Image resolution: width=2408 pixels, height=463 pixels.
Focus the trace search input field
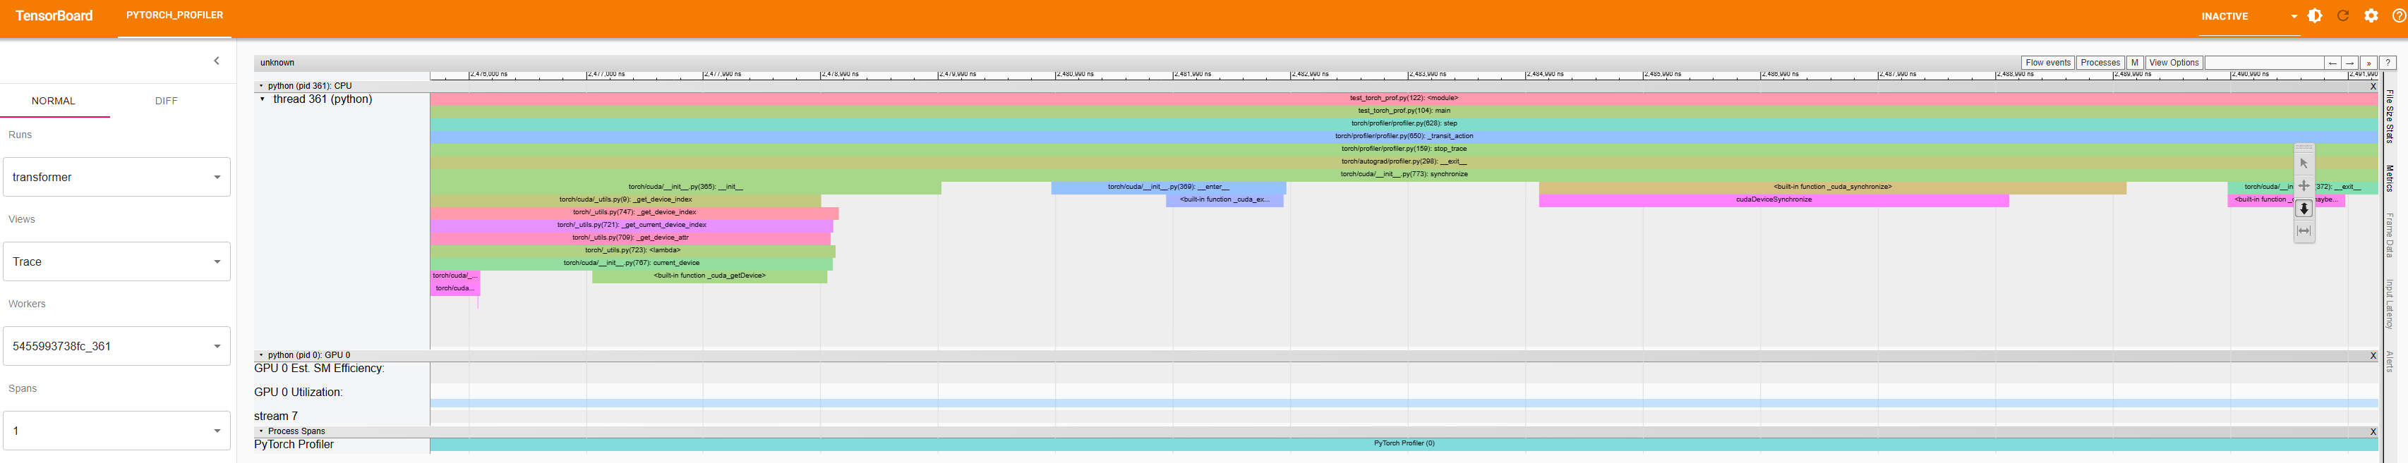coord(2264,63)
